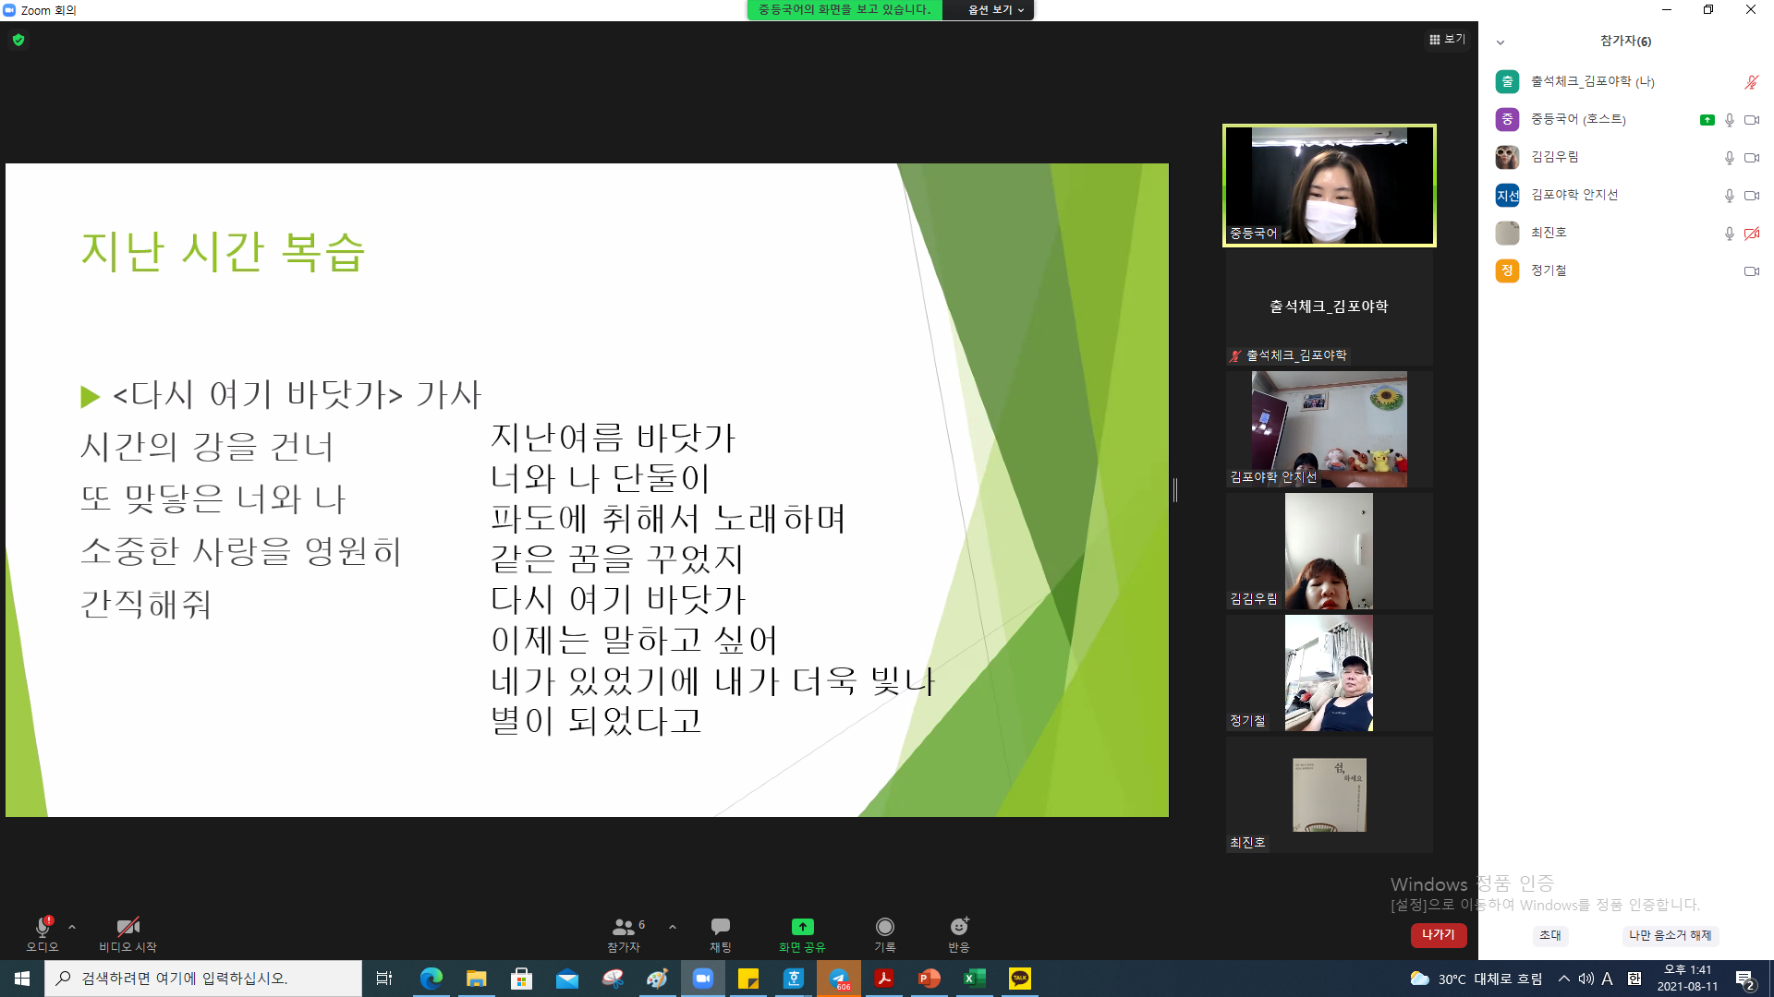Click the disabled camera icon for 최진호
This screenshot has height=997, width=1774.
[x=1751, y=234]
